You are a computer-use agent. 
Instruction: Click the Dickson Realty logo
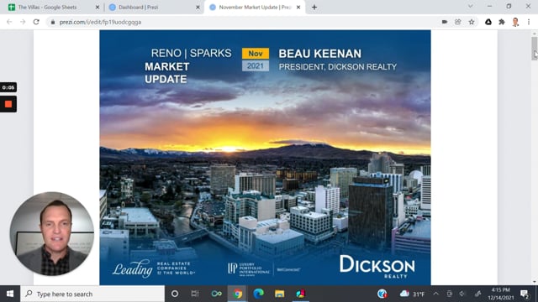tap(377, 267)
